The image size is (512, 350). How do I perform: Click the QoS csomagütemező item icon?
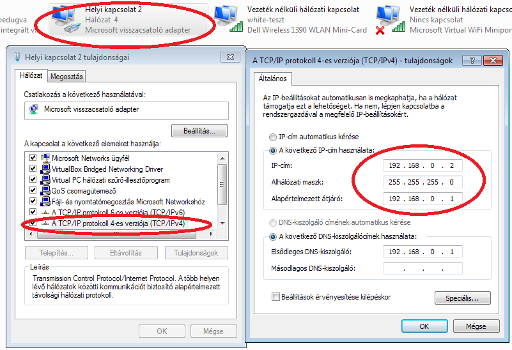tap(45, 190)
